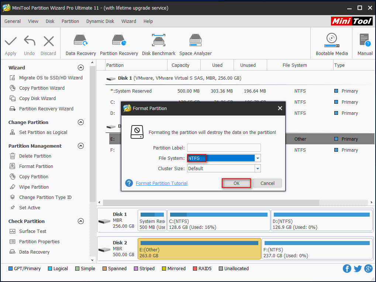Screen dimensions: 376x282
Task: Select the E:(Other) block in disk map
Action: [x=199, y=249]
